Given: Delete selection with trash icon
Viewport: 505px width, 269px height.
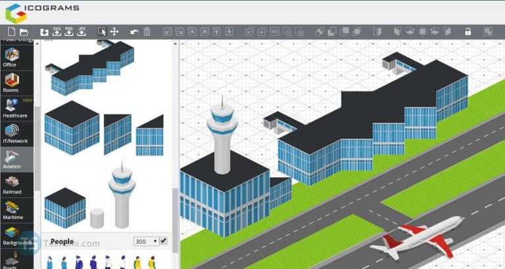Looking at the screenshot, I should (x=147, y=31).
